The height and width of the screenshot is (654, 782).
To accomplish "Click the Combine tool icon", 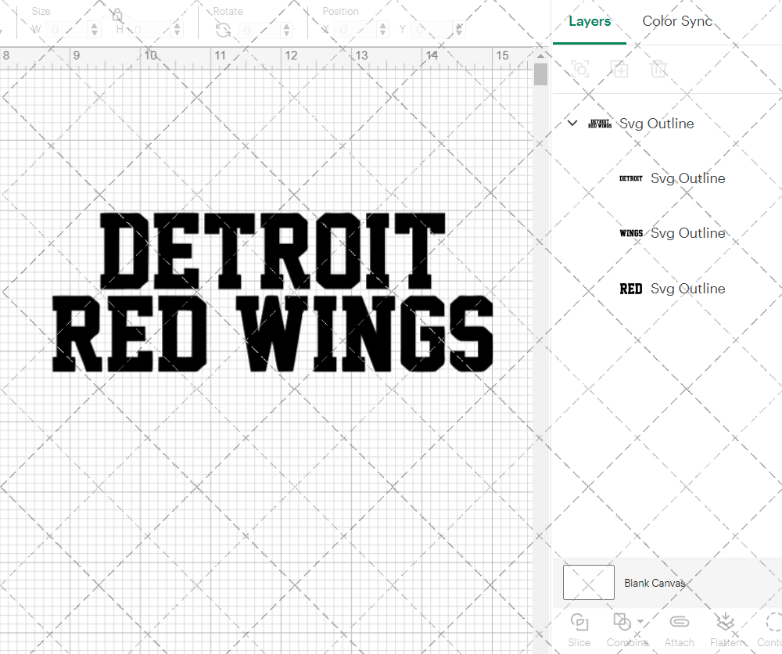I will (622, 622).
